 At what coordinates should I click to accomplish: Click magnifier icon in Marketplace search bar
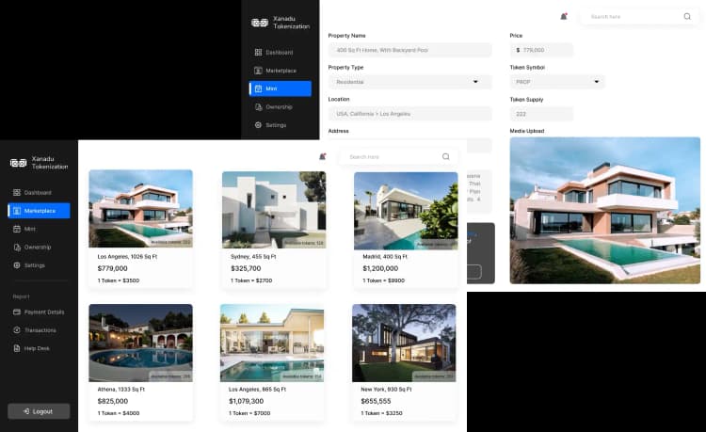pos(446,156)
